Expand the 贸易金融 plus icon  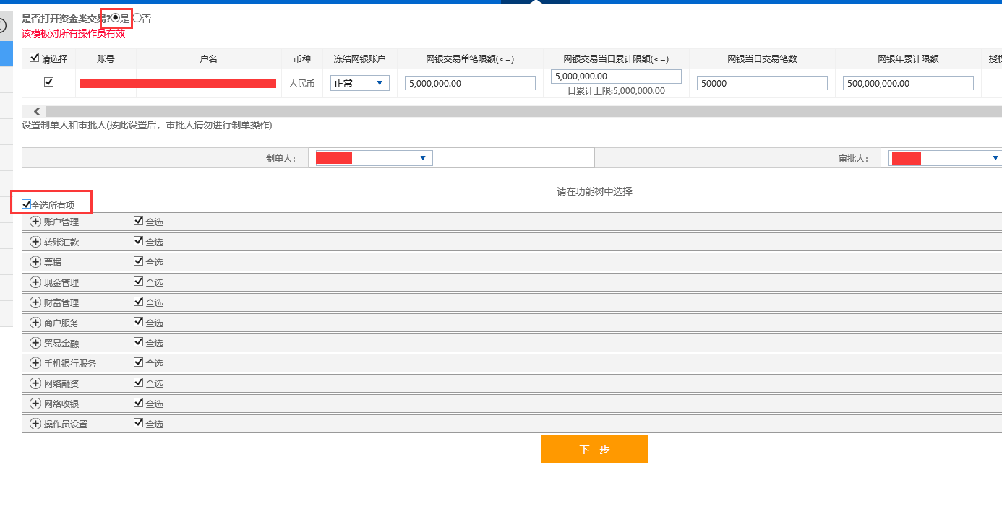[x=35, y=343]
